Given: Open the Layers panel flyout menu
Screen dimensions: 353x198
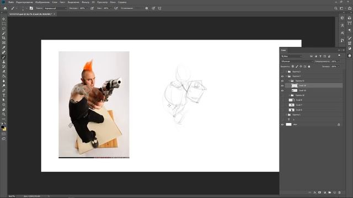Looking at the screenshot, I should [x=344, y=50].
